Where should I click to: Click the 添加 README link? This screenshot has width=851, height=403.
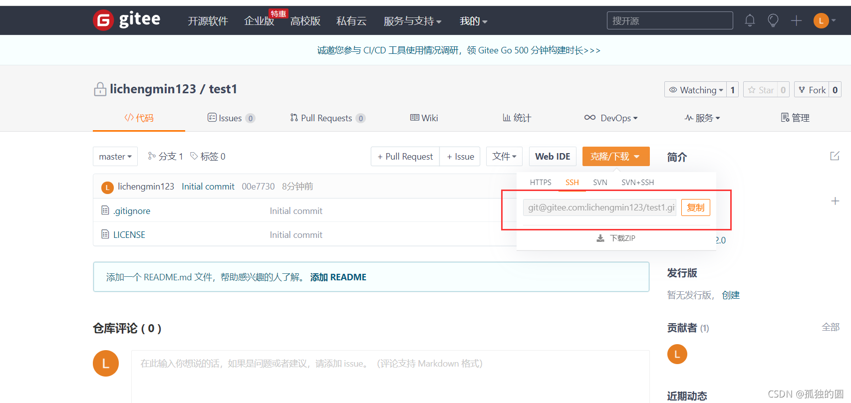pyautogui.click(x=338, y=277)
